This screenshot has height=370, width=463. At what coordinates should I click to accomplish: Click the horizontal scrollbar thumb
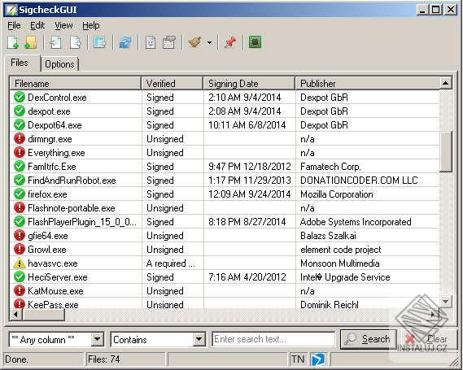pyautogui.click(x=43, y=315)
